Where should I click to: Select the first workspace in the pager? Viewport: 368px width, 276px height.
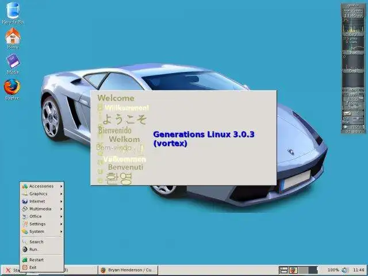tap(283, 270)
